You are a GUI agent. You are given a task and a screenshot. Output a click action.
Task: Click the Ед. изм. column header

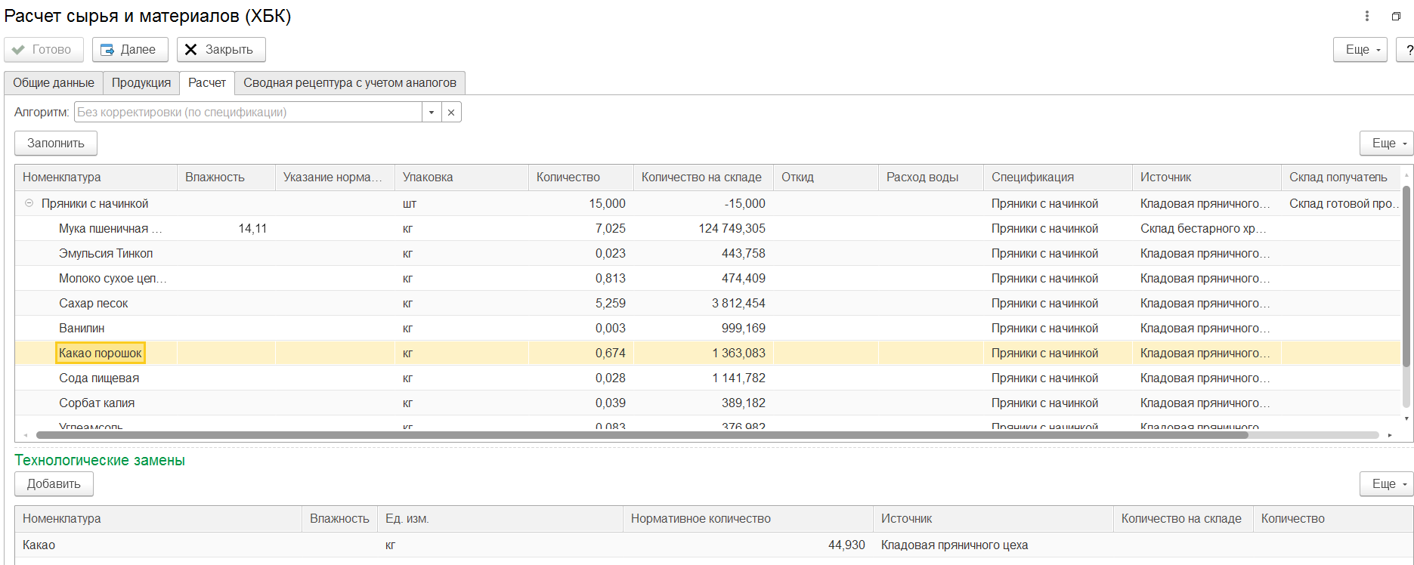pos(500,519)
